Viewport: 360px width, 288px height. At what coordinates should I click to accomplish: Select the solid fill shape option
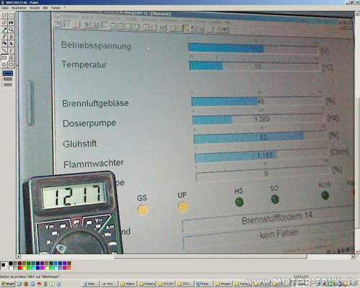click(8, 84)
